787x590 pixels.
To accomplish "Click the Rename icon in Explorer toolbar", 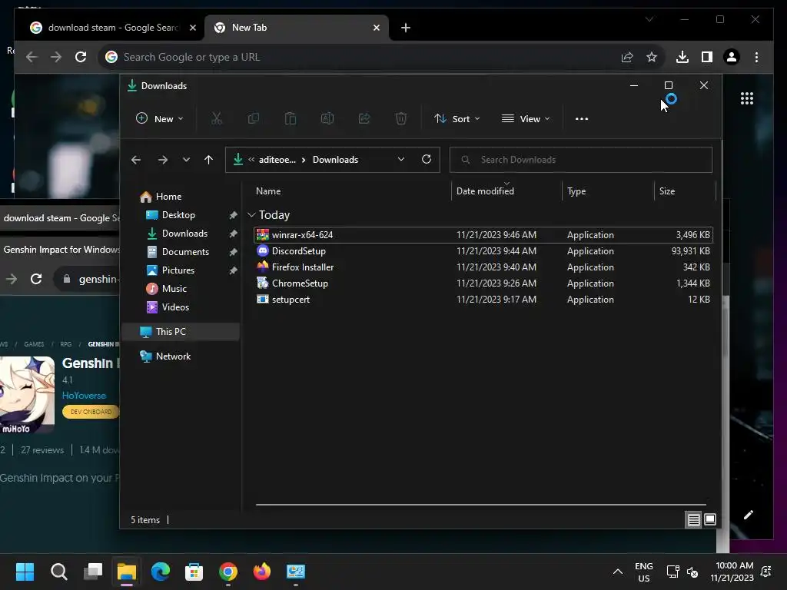I will (327, 119).
